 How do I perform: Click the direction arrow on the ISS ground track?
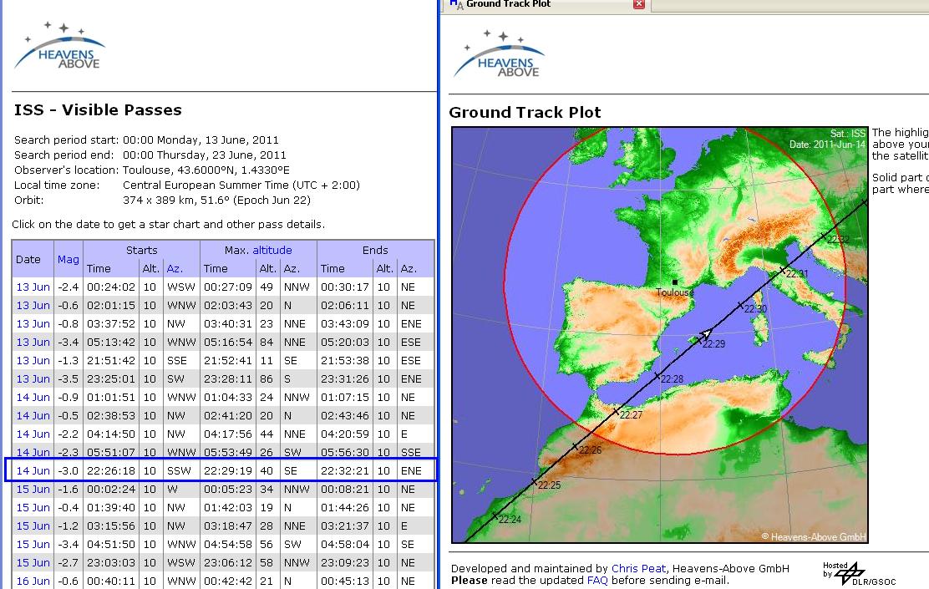tap(705, 335)
